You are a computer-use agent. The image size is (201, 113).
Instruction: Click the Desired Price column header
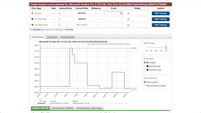pos(66,8)
